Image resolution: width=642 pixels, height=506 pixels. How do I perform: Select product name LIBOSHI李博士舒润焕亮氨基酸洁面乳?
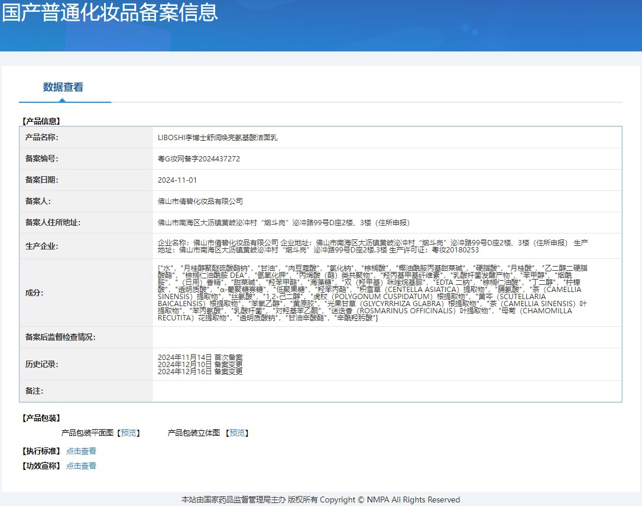[218, 138]
